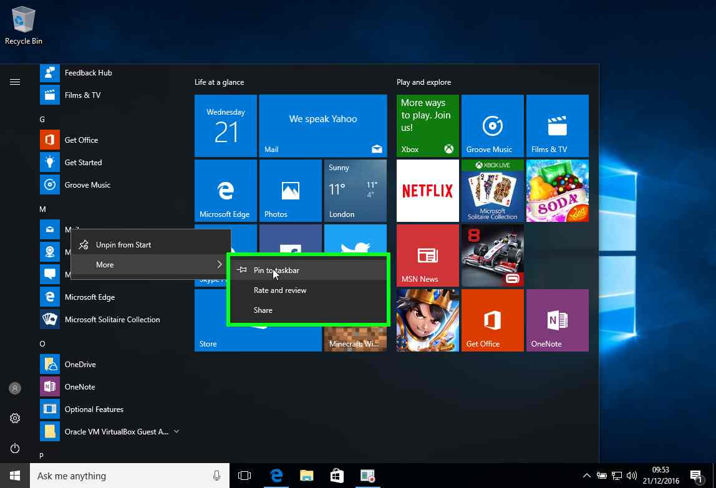Click the Films & TV tile
The height and width of the screenshot is (488, 716).
tap(557, 126)
